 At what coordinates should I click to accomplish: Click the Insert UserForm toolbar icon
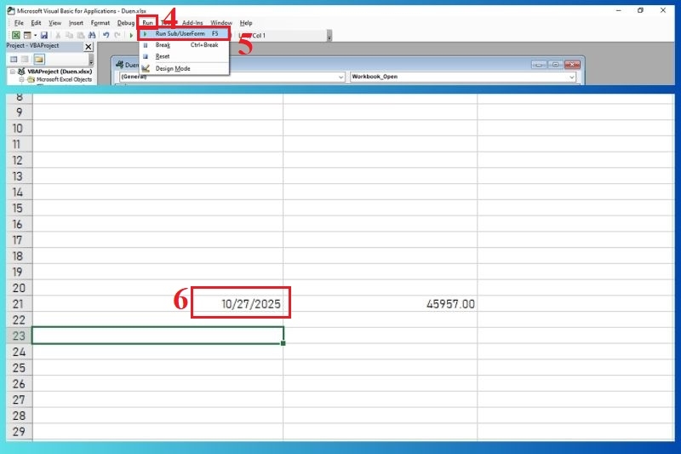pos(27,35)
